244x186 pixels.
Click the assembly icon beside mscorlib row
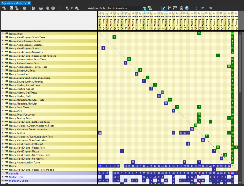pyautogui.click(x=6, y=173)
